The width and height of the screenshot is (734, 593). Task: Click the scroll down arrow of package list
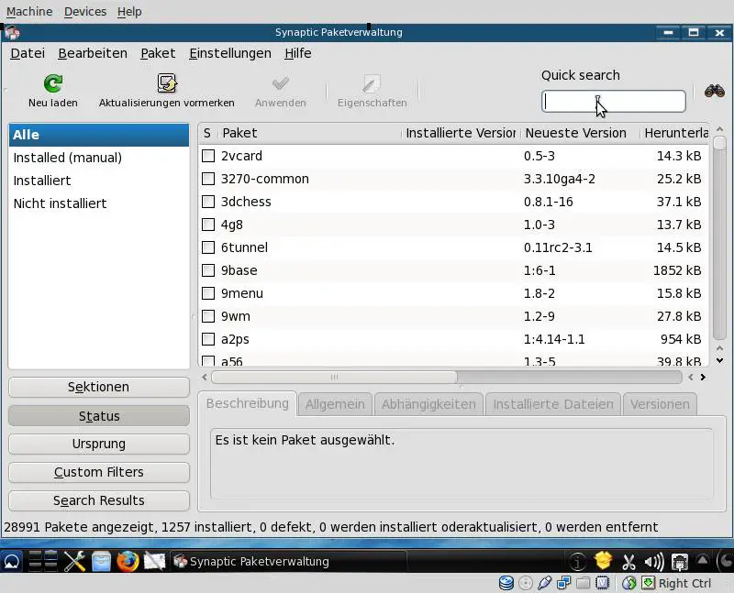click(719, 360)
